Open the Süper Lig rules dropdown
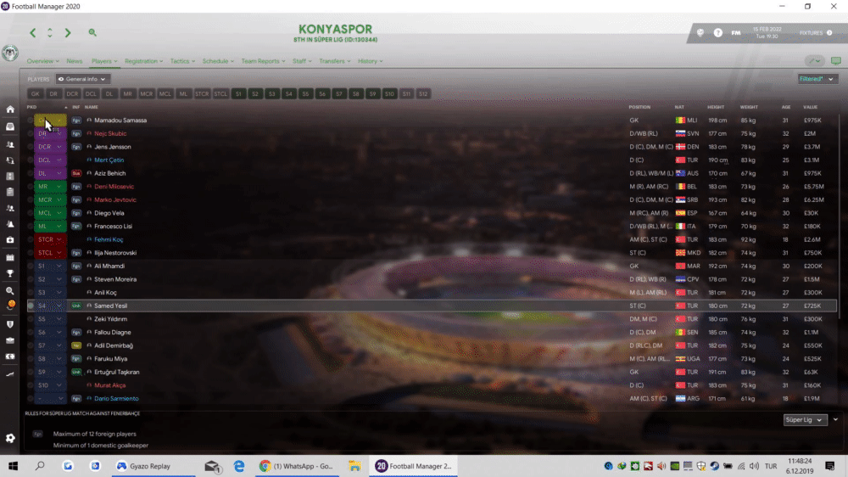 point(806,419)
